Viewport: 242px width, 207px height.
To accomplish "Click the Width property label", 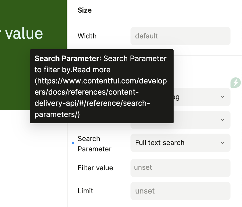I will pos(87,36).
